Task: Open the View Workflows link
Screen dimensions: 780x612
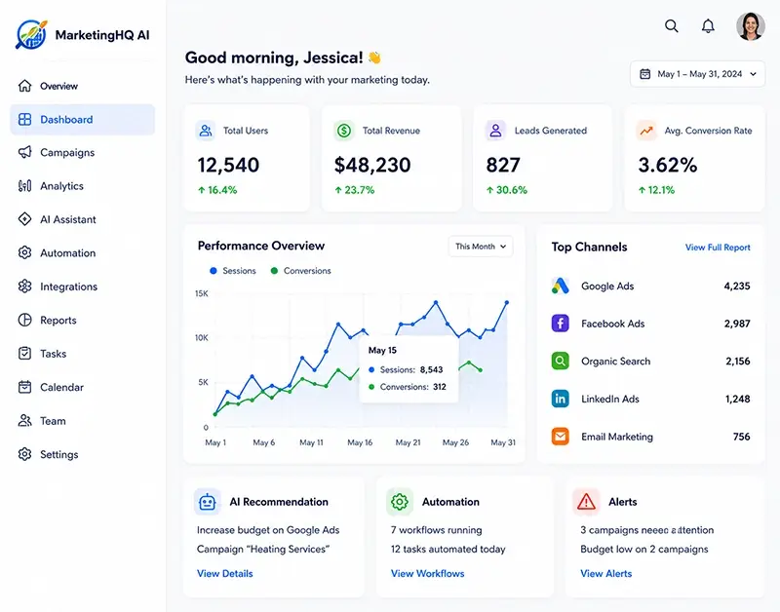Action: click(427, 573)
